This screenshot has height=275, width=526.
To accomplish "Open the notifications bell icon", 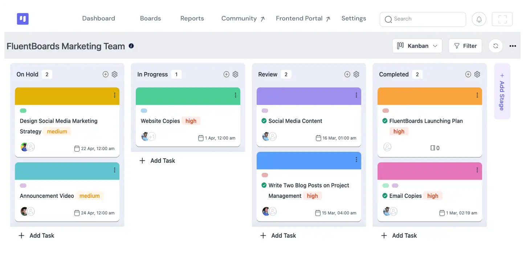I will pyautogui.click(x=479, y=19).
